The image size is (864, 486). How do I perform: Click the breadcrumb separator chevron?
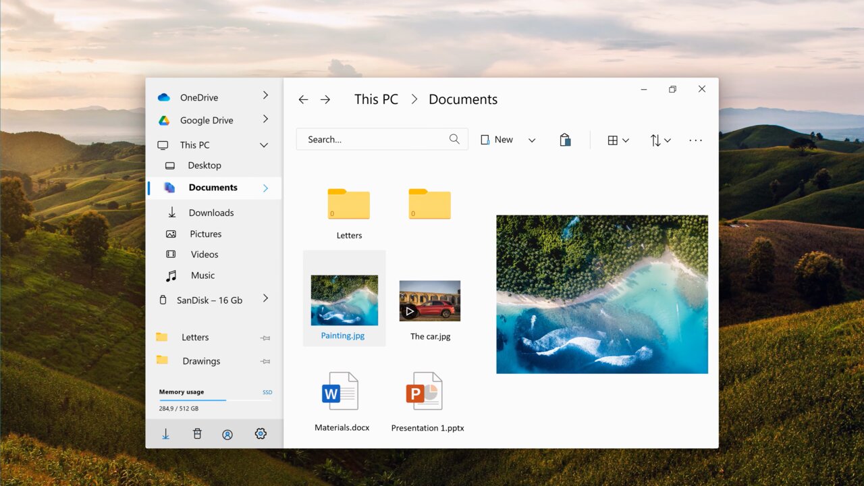pos(414,99)
